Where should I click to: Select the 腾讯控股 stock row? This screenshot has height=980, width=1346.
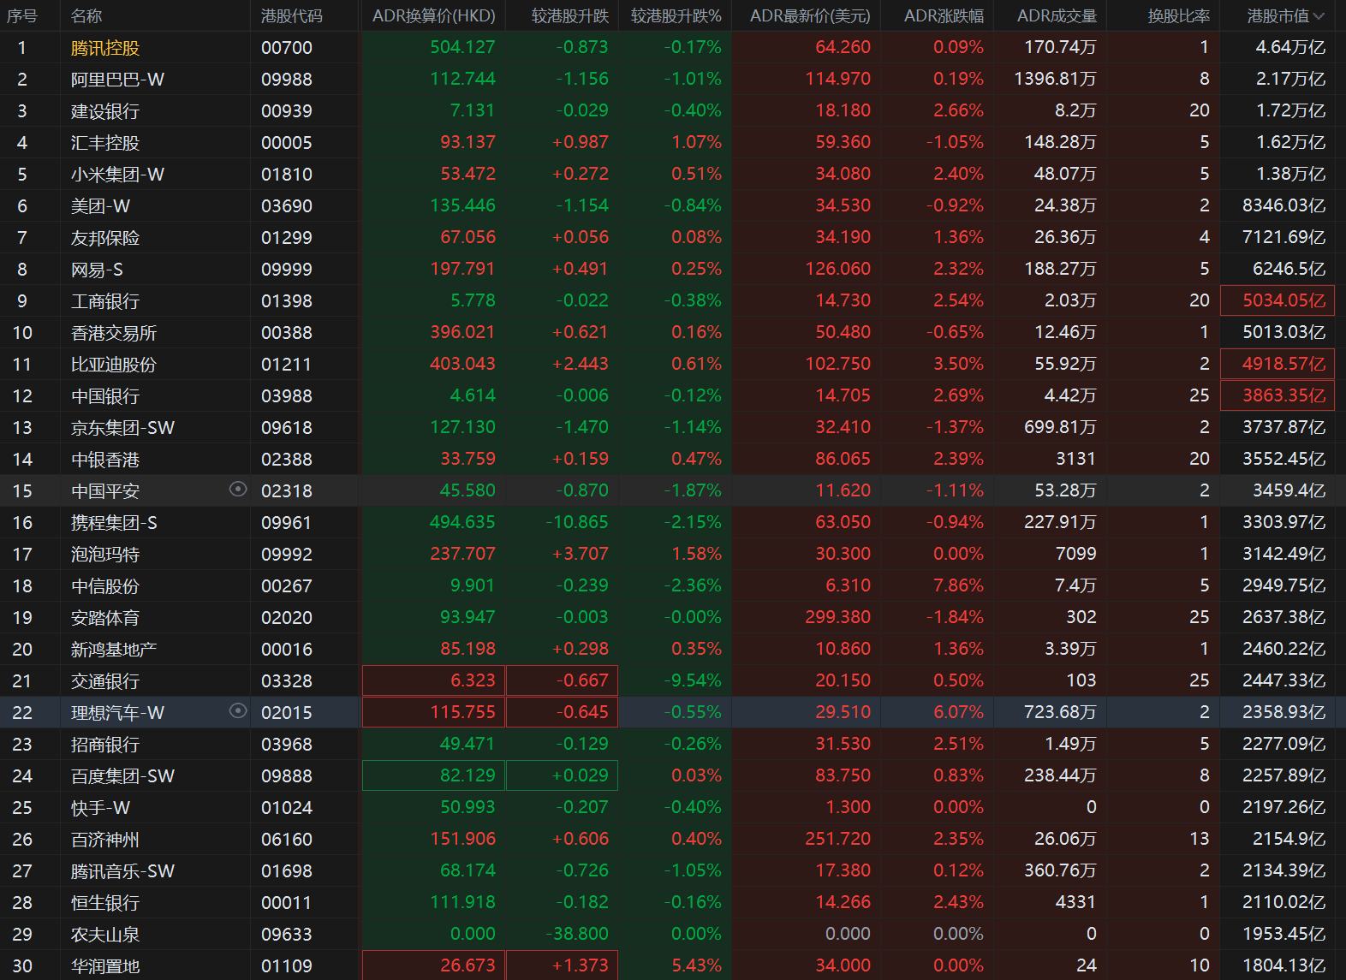(x=673, y=47)
